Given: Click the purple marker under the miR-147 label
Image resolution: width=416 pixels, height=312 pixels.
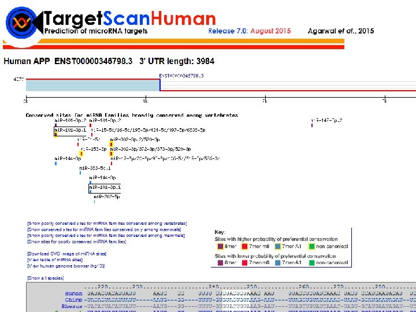Looking at the screenshot, I should pos(312,125).
